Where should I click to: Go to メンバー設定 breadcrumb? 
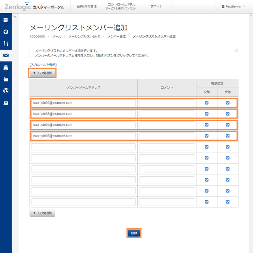(117, 36)
